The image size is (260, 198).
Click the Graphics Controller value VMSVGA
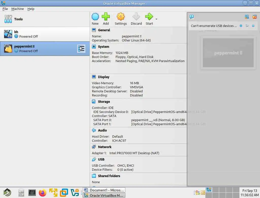click(x=136, y=87)
